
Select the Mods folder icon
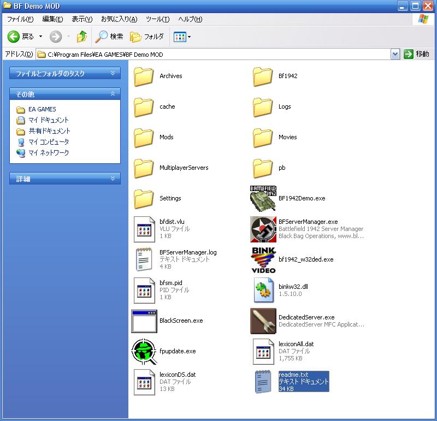(144, 138)
